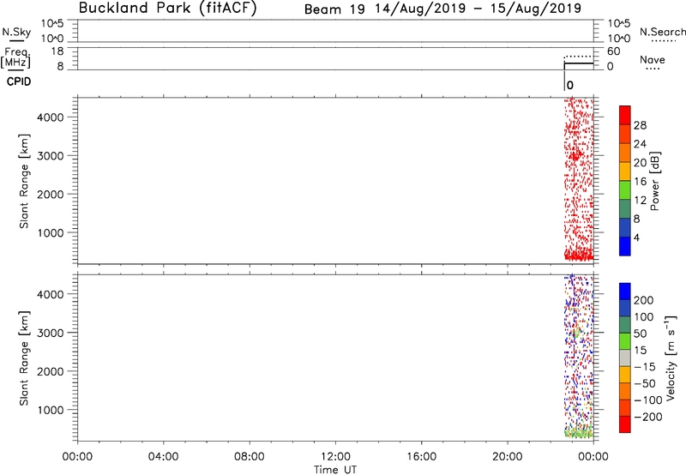This screenshot has width=686, height=475.
Task: Click the 08:00 time tick label
Action: pyautogui.click(x=250, y=457)
